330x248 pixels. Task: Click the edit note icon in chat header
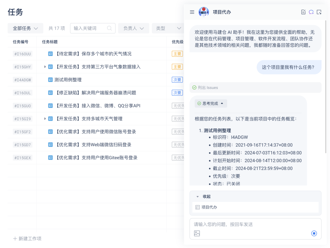[x=303, y=12]
